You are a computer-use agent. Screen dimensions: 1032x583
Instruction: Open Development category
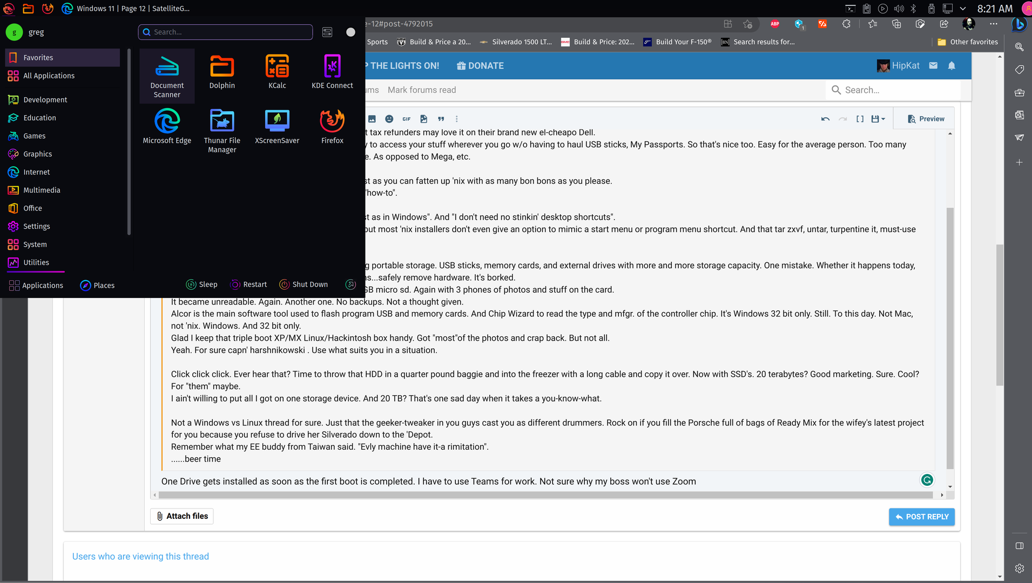[63, 100]
